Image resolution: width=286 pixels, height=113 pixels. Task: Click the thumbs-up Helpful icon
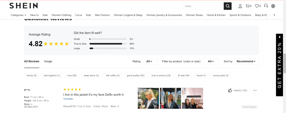[230, 90]
